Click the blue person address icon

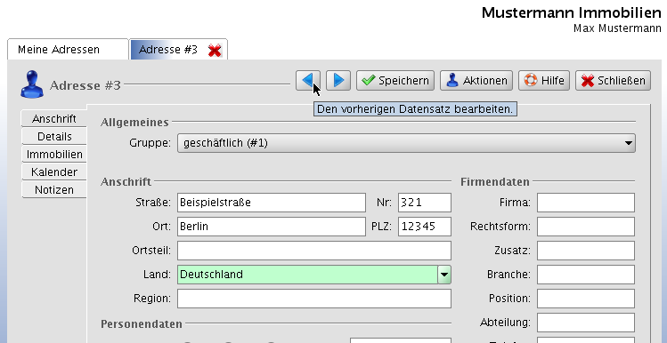[x=32, y=84]
